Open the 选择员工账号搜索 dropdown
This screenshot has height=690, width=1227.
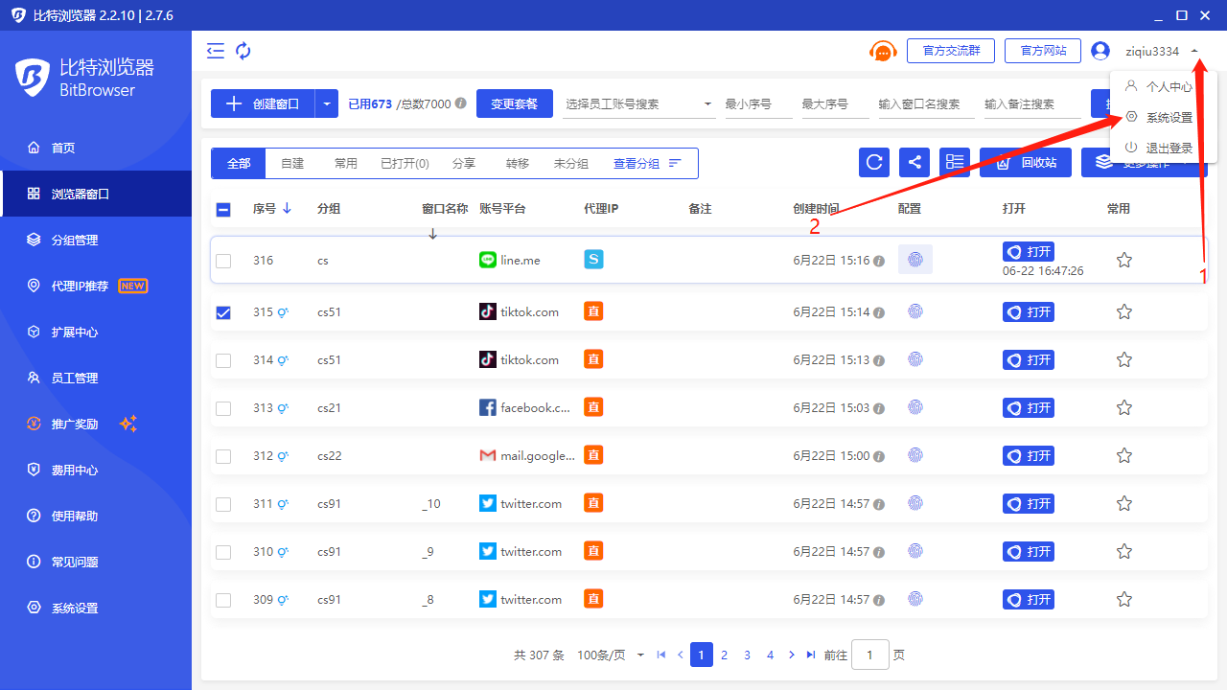coord(638,103)
